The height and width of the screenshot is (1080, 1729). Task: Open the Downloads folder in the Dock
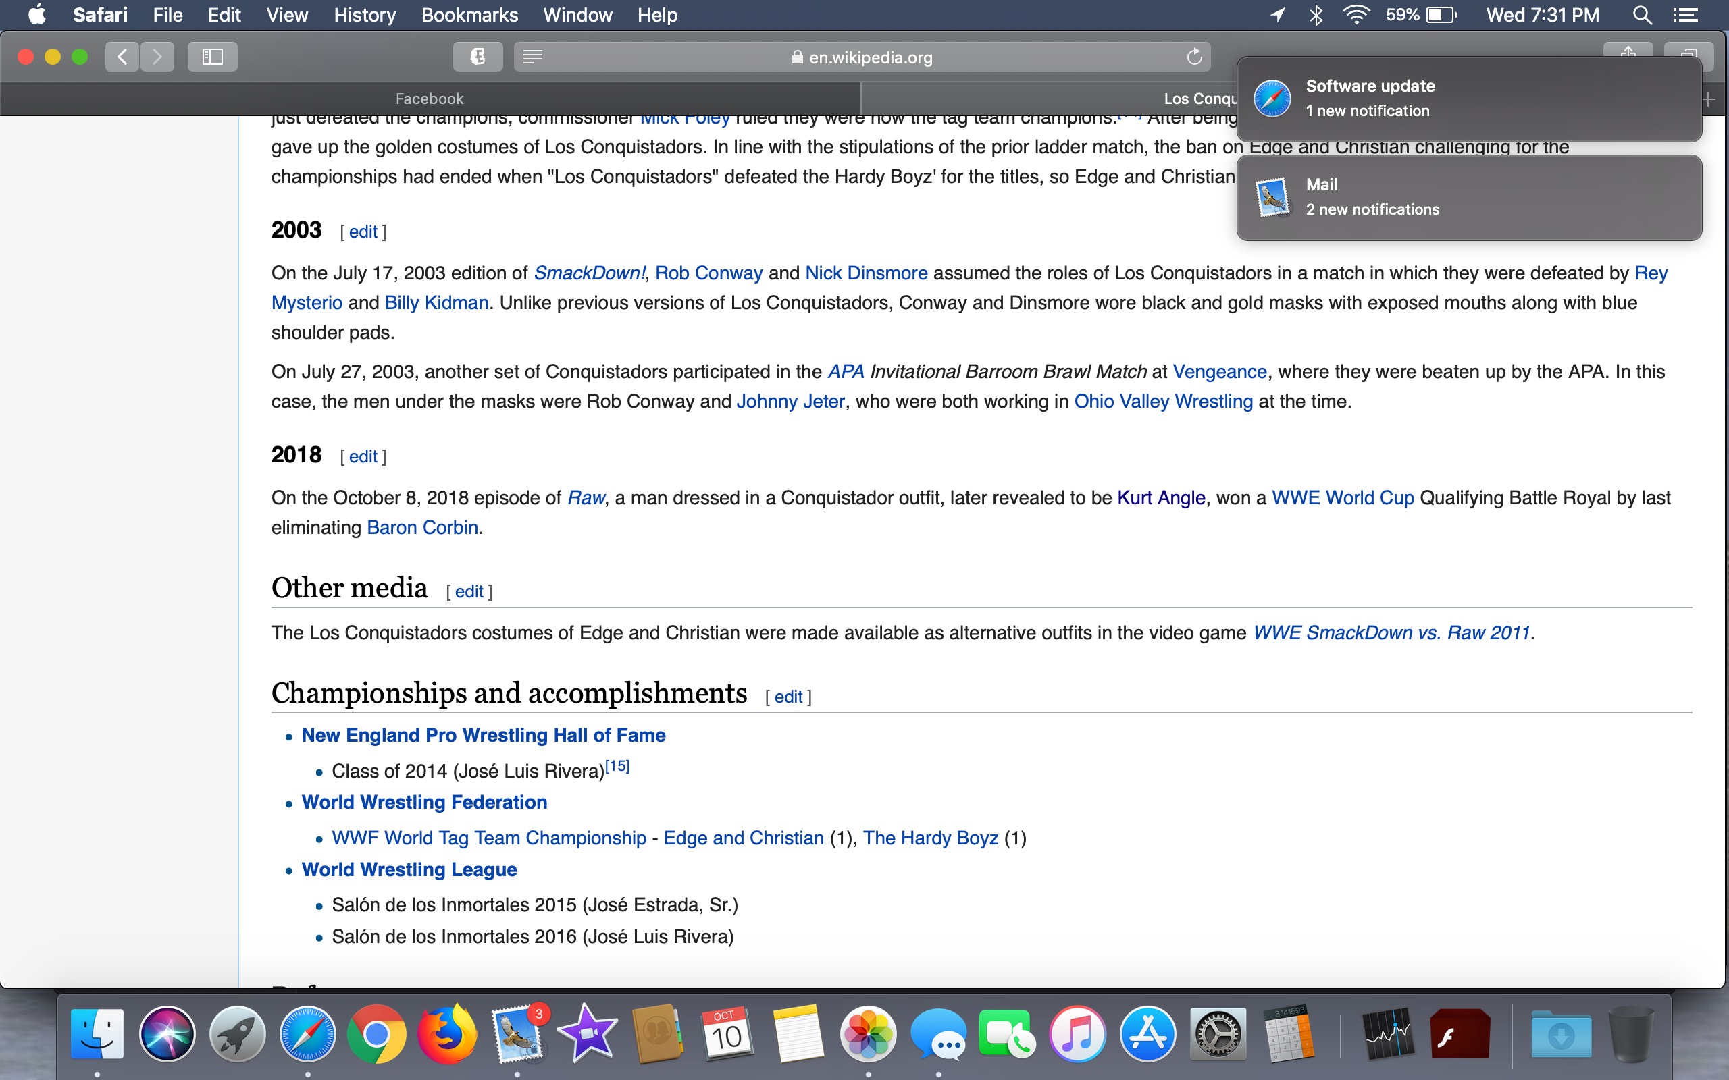click(x=1560, y=1033)
